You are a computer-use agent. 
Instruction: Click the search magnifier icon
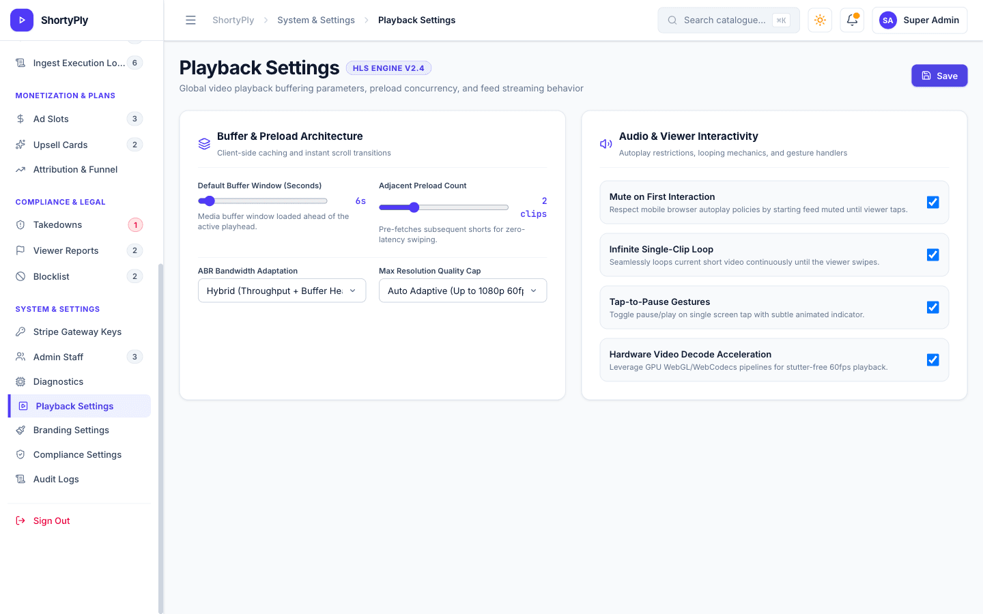[x=672, y=20]
